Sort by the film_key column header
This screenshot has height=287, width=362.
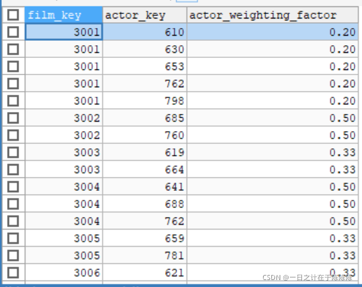[x=64, y=15]
